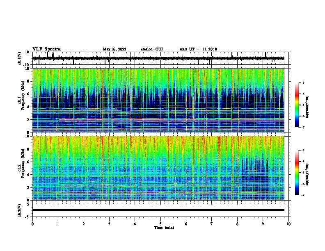The image size is (325, 251).
Task: Click the "station=OUI" label
Action: (x=152, y=49)
